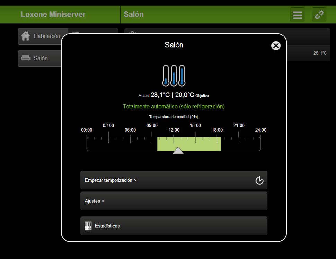The width and height of the screenshot is (336, 259).
Task: Click the three thermometers icon
Action: [x=174, y=75]
